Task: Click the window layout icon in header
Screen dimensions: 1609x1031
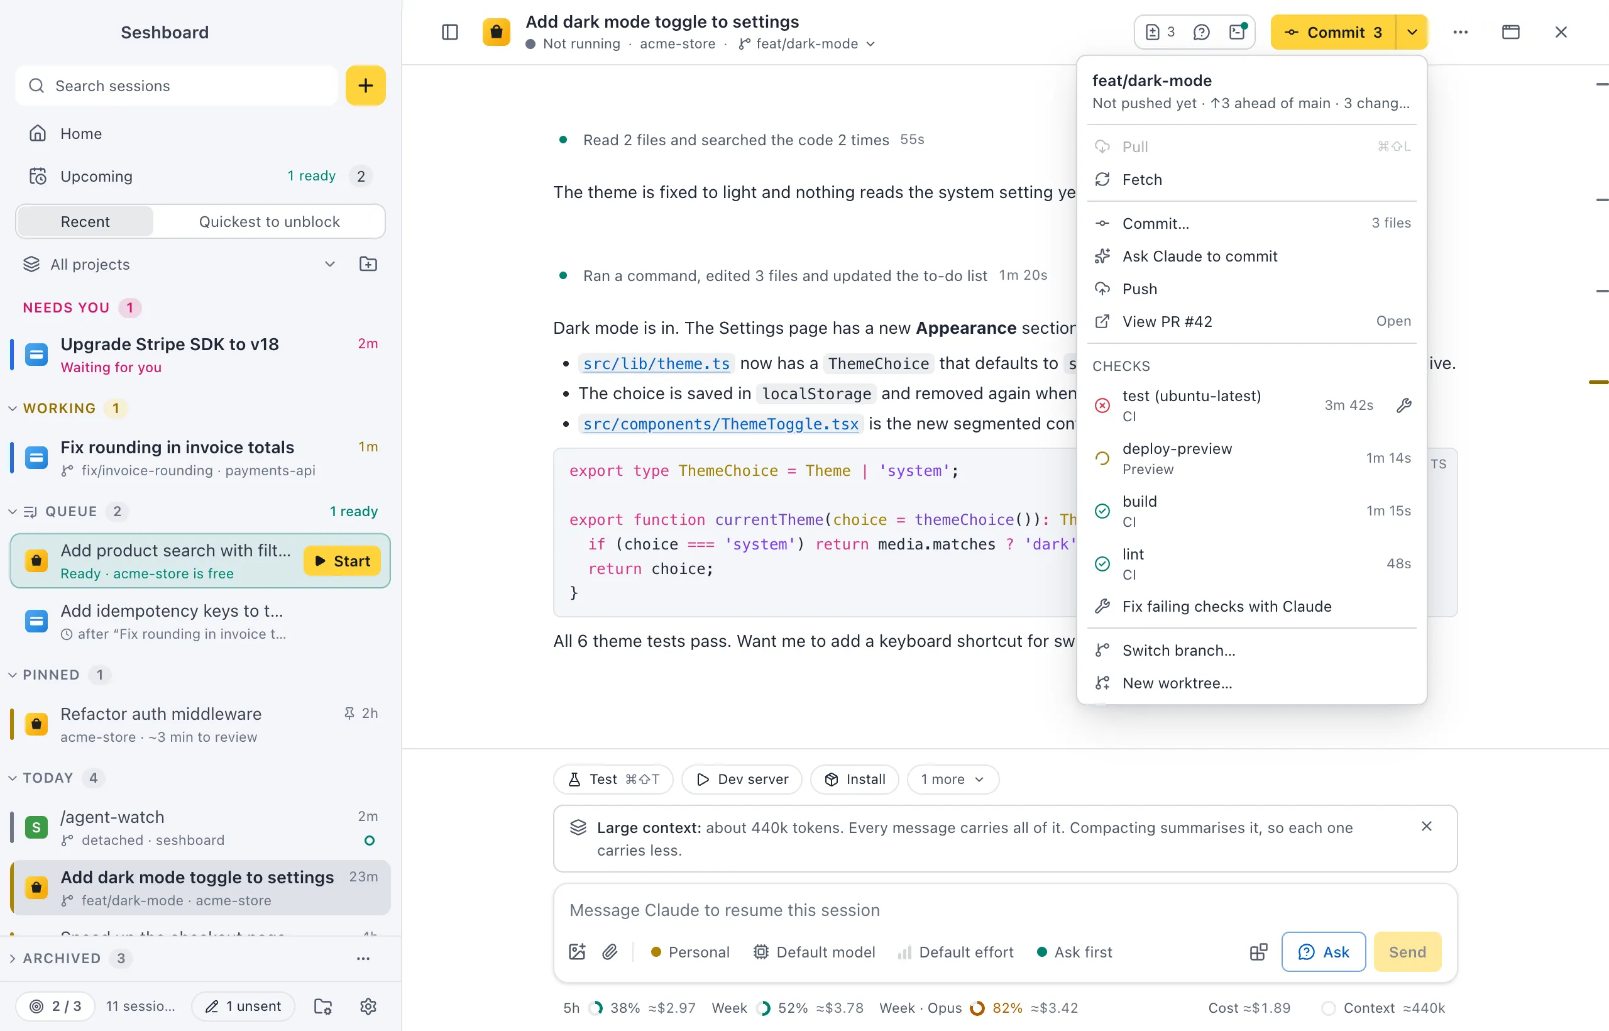Action: click(1510, 32)
